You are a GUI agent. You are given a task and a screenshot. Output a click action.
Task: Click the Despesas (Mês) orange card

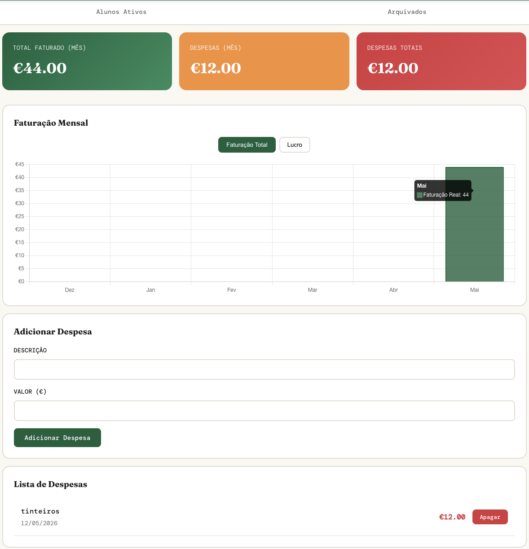pyautogui.click(x=264, y=61)
